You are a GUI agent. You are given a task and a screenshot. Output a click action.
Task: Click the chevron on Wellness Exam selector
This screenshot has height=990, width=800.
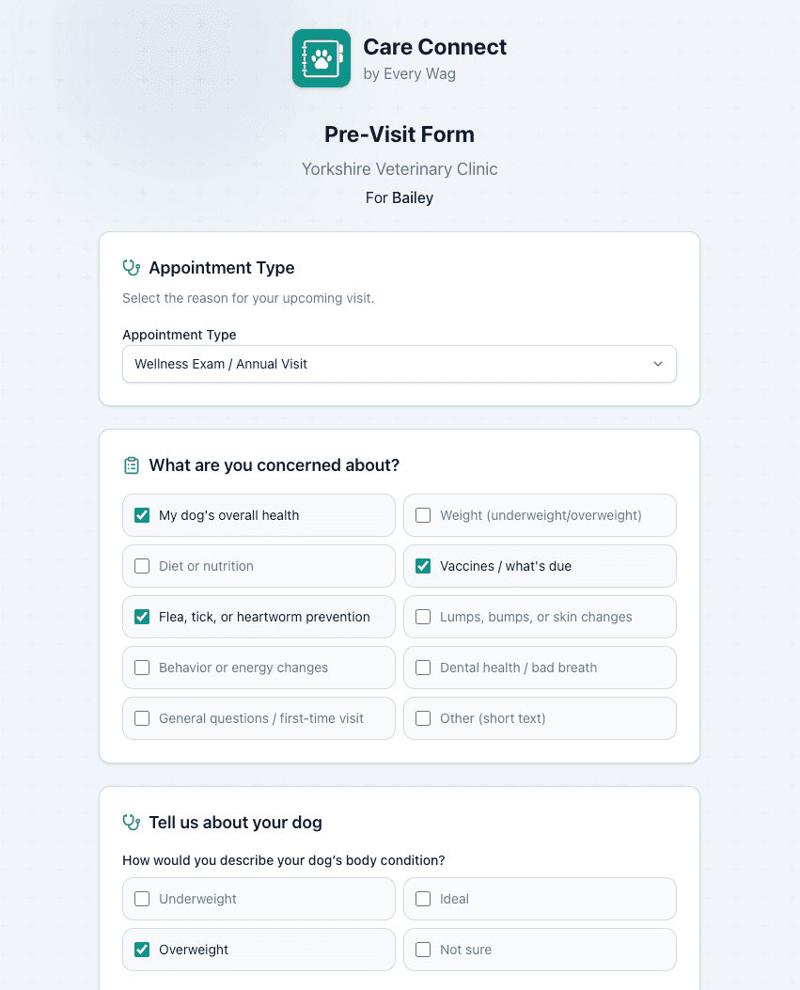click(x=658, y=364)
